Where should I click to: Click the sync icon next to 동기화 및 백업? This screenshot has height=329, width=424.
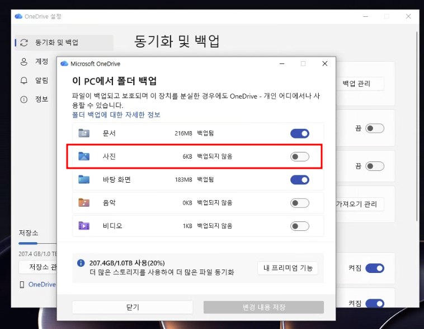point(24,43)
